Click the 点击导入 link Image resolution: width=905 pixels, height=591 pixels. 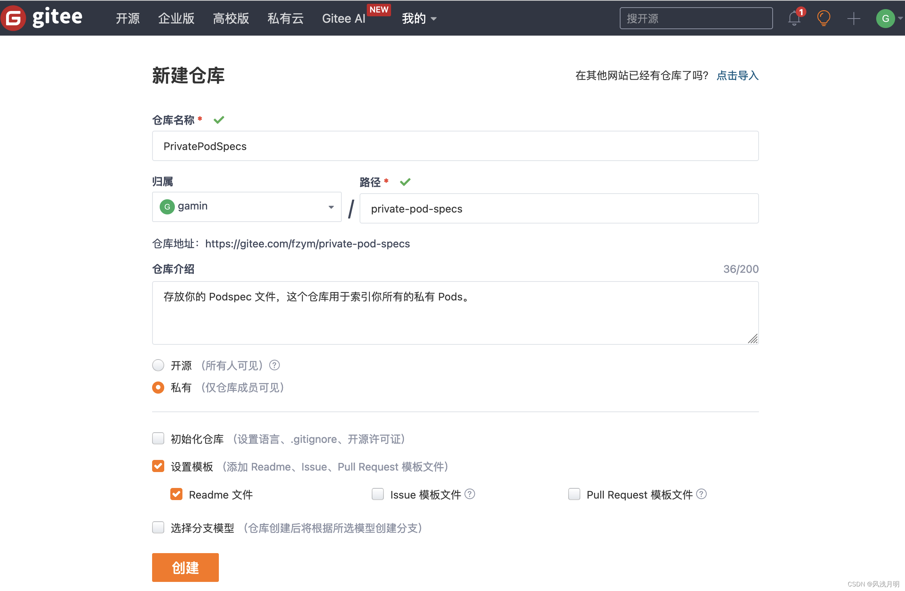738,76
